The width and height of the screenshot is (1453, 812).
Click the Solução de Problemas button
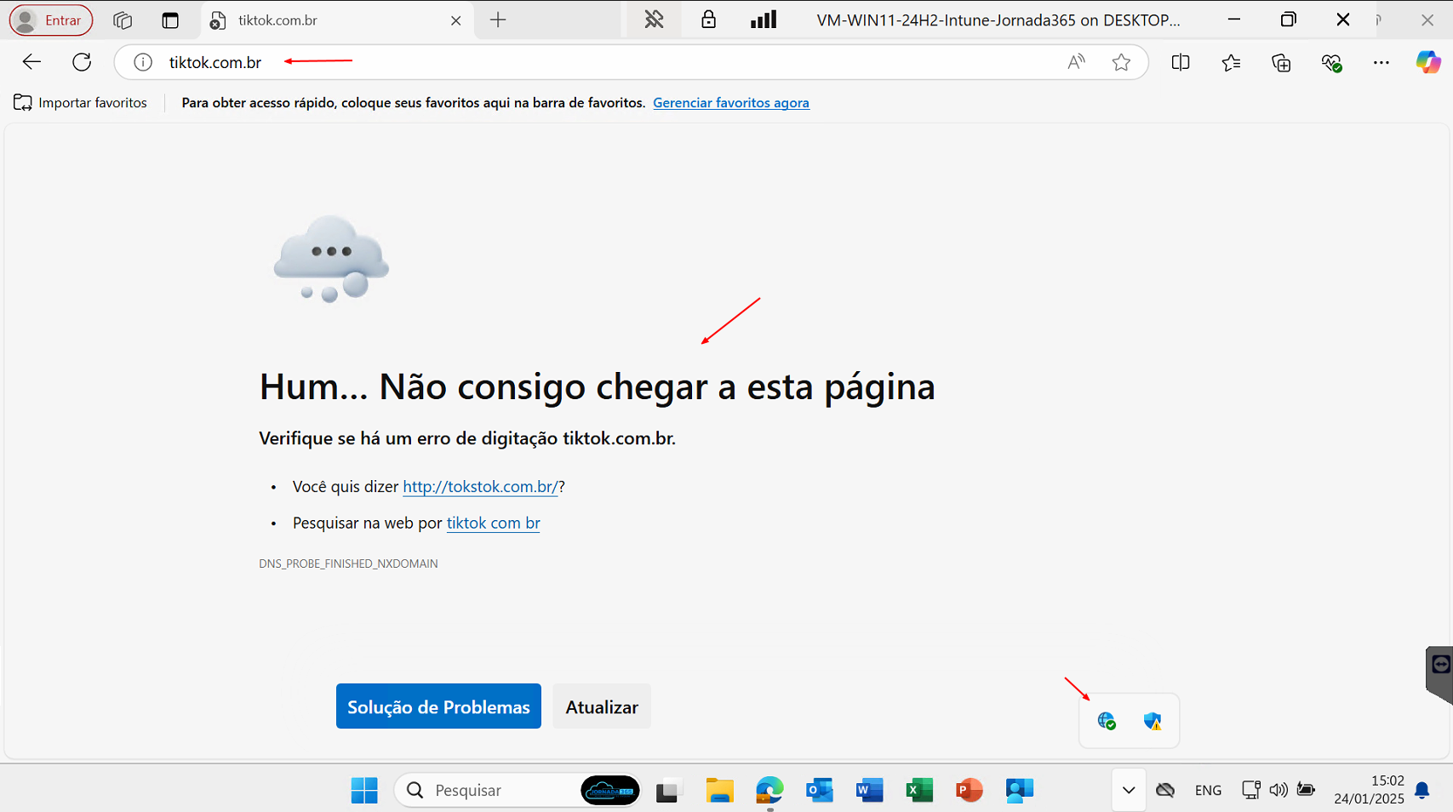click(438, 706)
